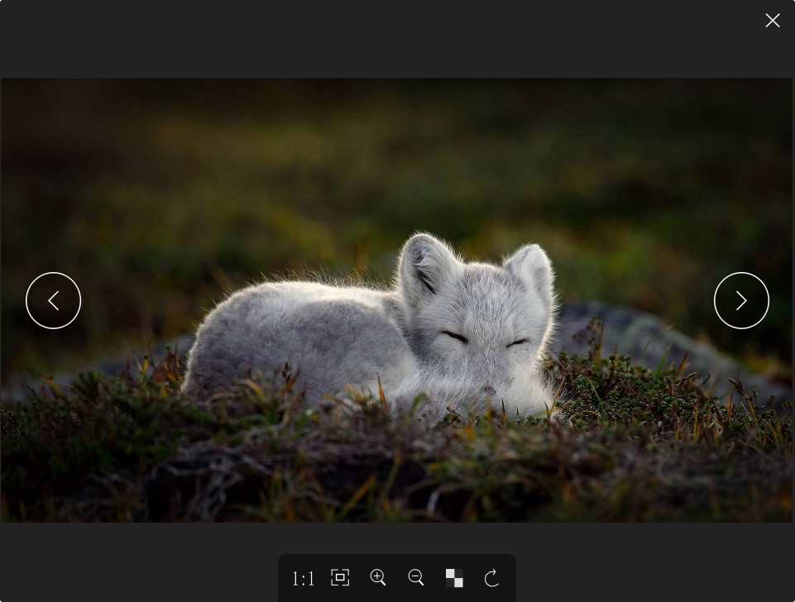Image resolution: width=795 pixels, height=602 pixels.
Task: Fit the image to the screen
Action: (340, 578)
